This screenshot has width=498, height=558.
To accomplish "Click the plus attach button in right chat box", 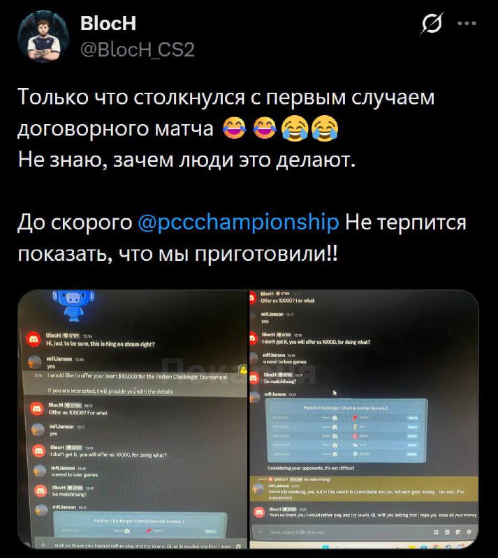I will tap(261, 531).
